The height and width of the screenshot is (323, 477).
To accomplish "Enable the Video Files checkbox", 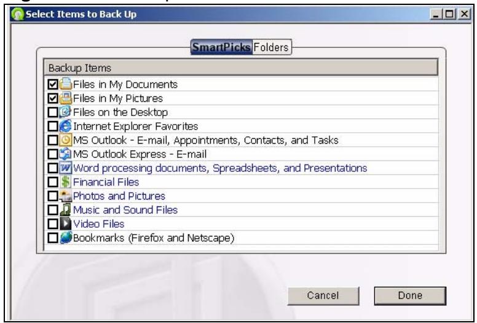I will (53, 224).
